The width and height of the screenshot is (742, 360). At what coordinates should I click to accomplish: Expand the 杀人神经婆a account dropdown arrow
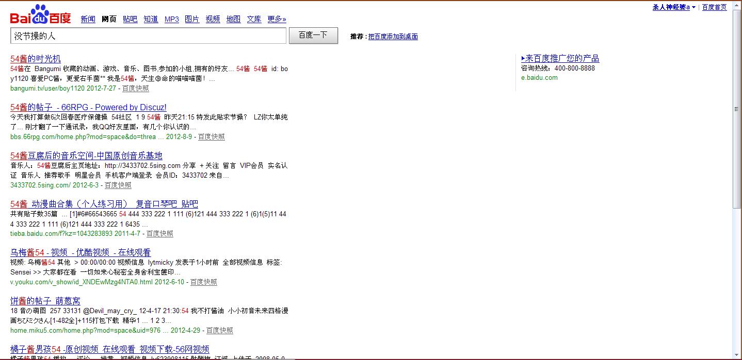click(x=693, y=7)
